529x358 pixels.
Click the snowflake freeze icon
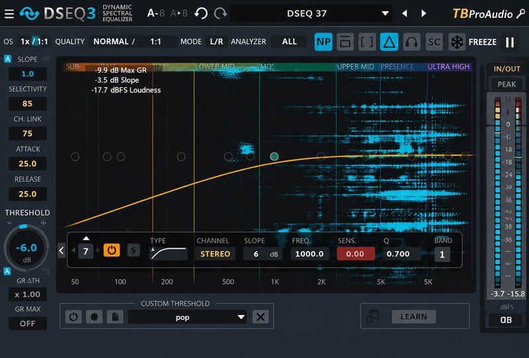(457, 42)
